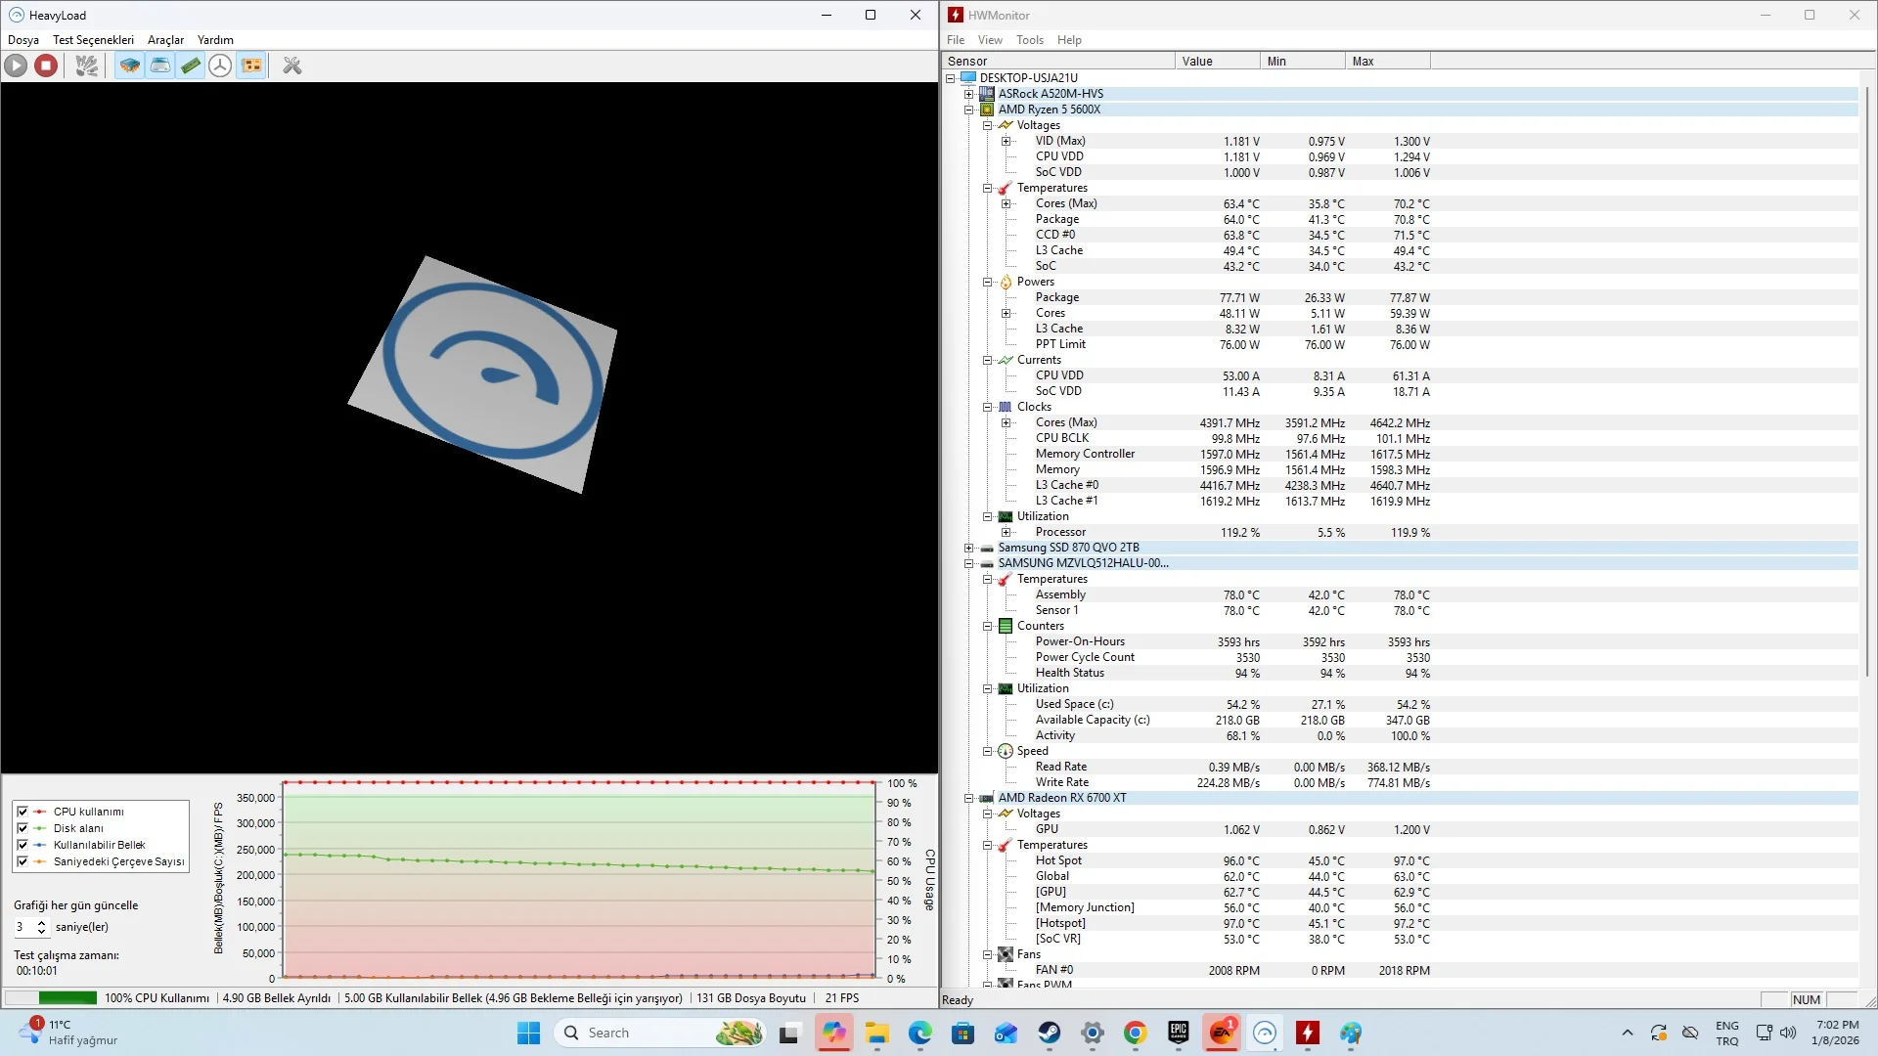Image resolution: width=1878 pixels, height=1056 pixels.
Task: Open Steam from the taskbar
Action: tap(1050, 1033)
